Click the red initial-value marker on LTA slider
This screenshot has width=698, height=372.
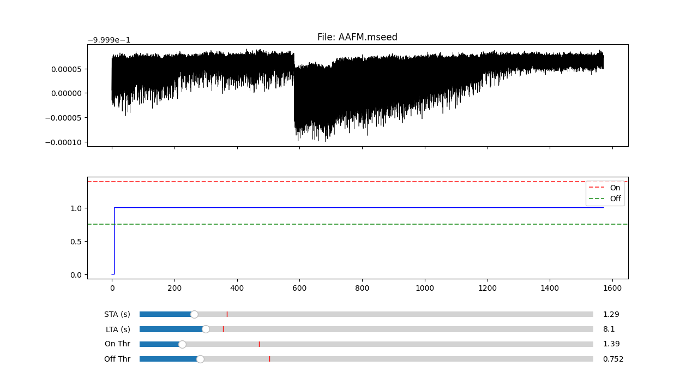tap(223, 329)
